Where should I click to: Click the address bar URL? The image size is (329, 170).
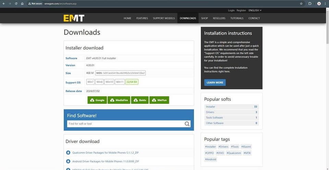click(60, 3)
